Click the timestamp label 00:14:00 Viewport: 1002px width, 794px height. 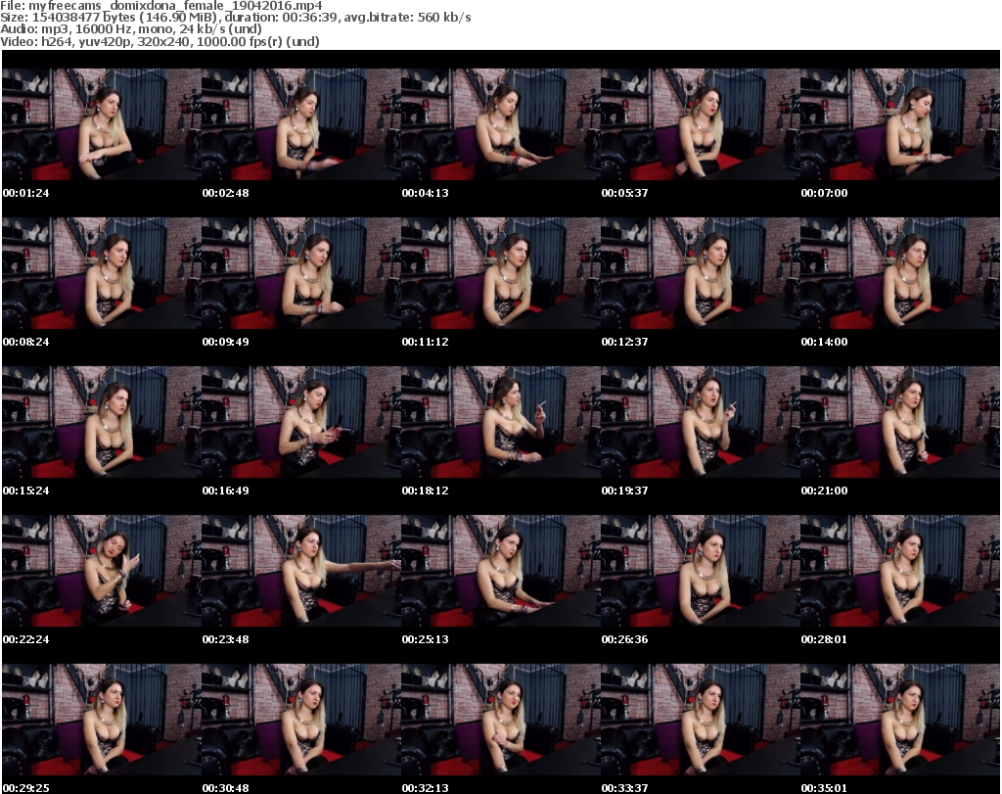tap(824, 342)
